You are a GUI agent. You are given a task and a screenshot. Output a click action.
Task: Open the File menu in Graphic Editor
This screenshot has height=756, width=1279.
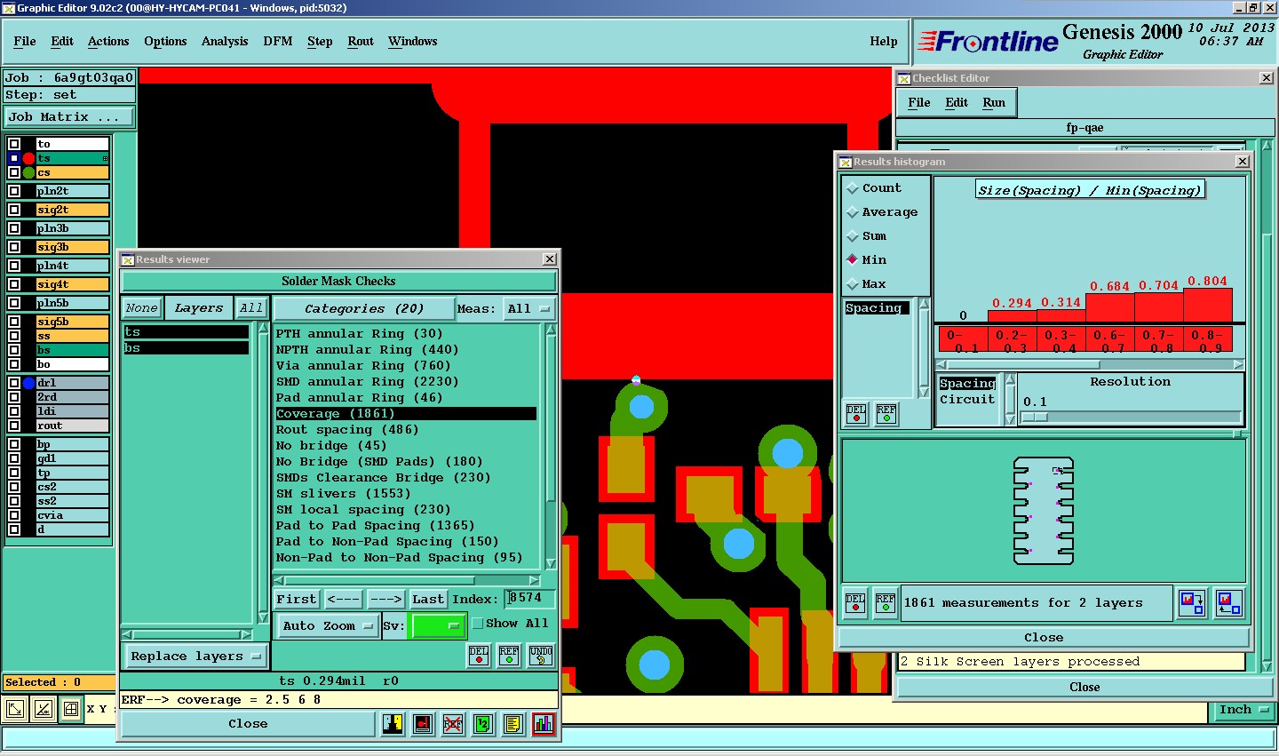25,42
